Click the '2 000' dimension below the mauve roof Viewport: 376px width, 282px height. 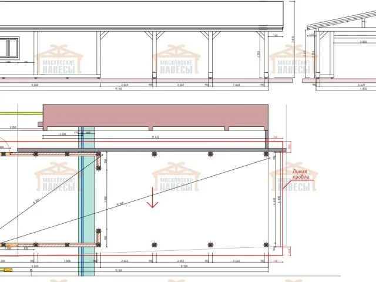click(x=62, y=134)
